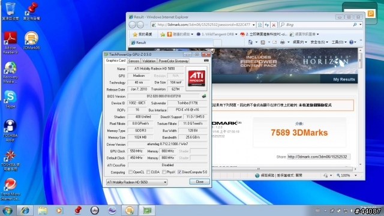This screenshot has width=384, height=216.
Task: Expand the WildTangent ORB favorites dropdown
Action: tap(236, 34)
